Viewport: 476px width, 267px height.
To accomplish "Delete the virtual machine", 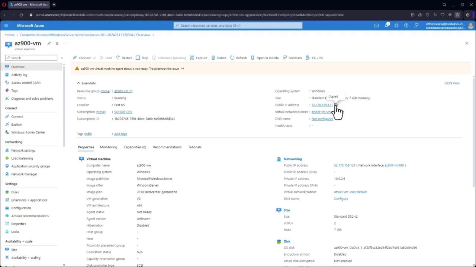I will [x=219, y=58].
